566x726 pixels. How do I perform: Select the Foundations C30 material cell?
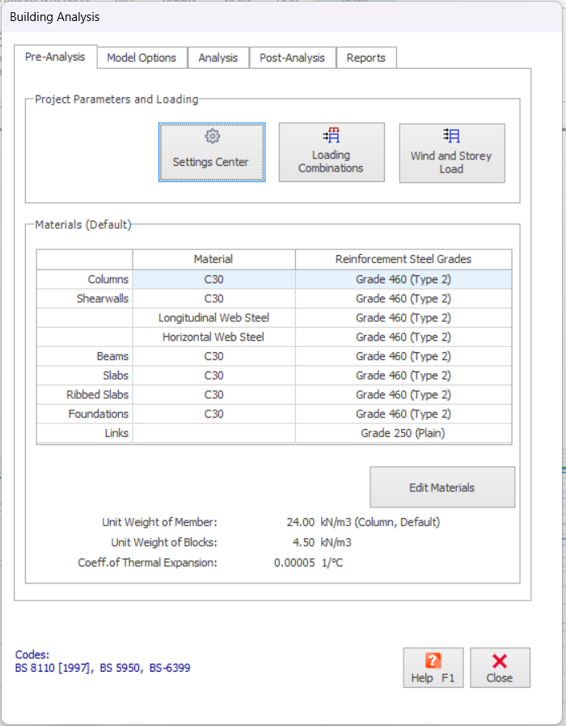[213, 414]
